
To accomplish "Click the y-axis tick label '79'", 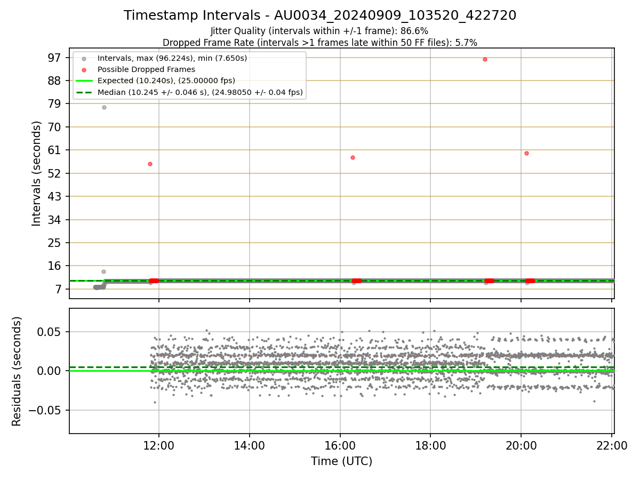I will click(x=55, y=104).
